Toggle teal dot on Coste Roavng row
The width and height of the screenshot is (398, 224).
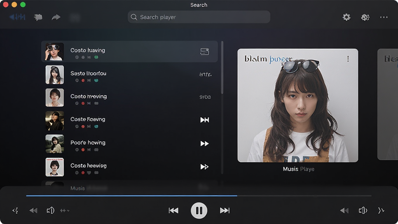(96, 126)
